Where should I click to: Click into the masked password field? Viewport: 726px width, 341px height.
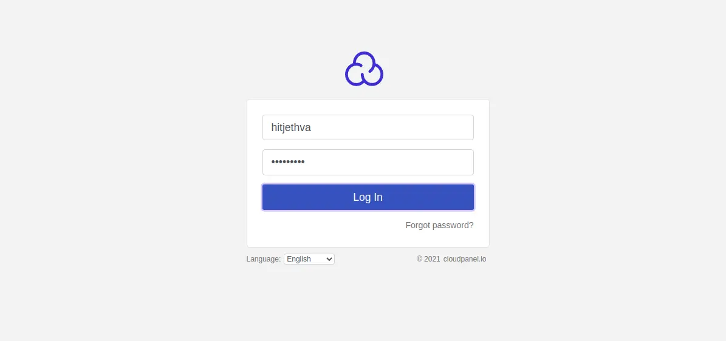click(368, 162)
